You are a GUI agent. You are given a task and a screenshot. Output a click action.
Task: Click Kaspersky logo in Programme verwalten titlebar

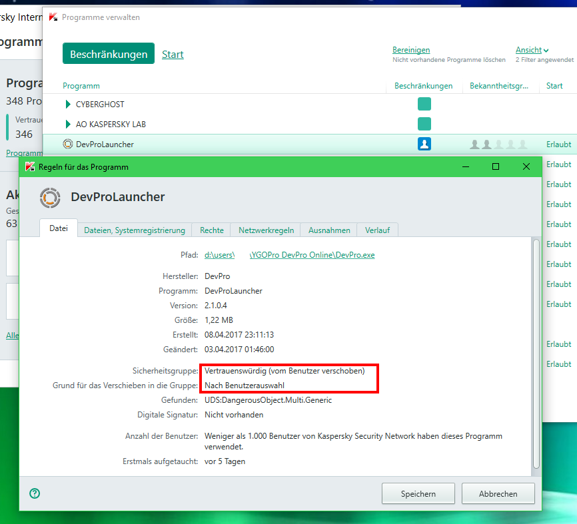[x=53, y=17]
